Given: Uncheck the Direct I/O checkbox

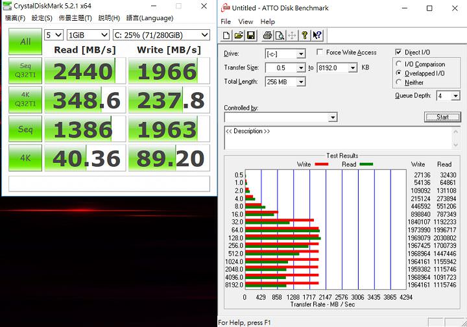Looking at the screenshot, I should [x=398, y=53].
